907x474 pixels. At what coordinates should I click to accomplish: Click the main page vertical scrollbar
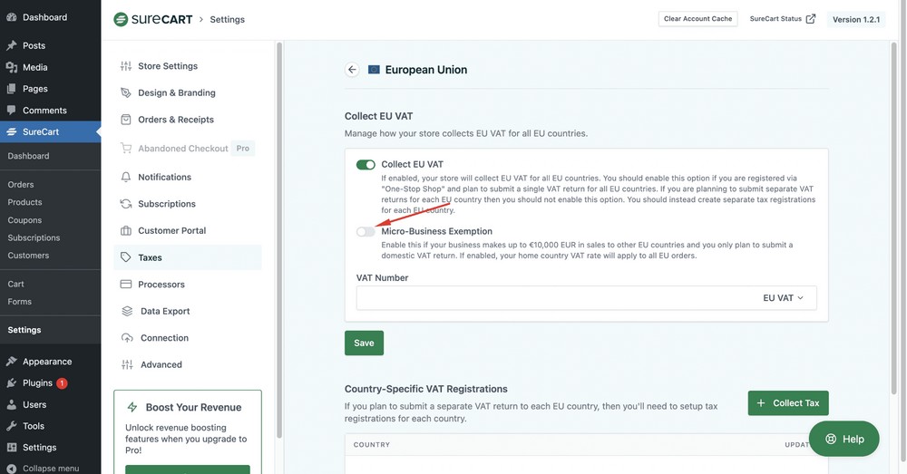coord(893,218)
